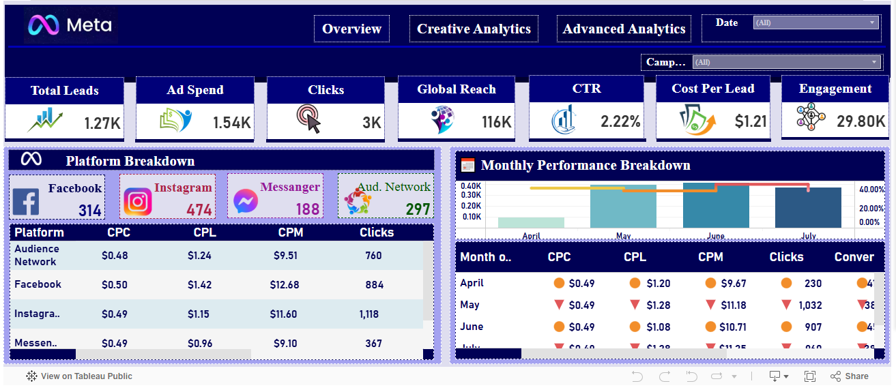
Task: Expand the Date filter dropdown
Action: pos(815,22)
